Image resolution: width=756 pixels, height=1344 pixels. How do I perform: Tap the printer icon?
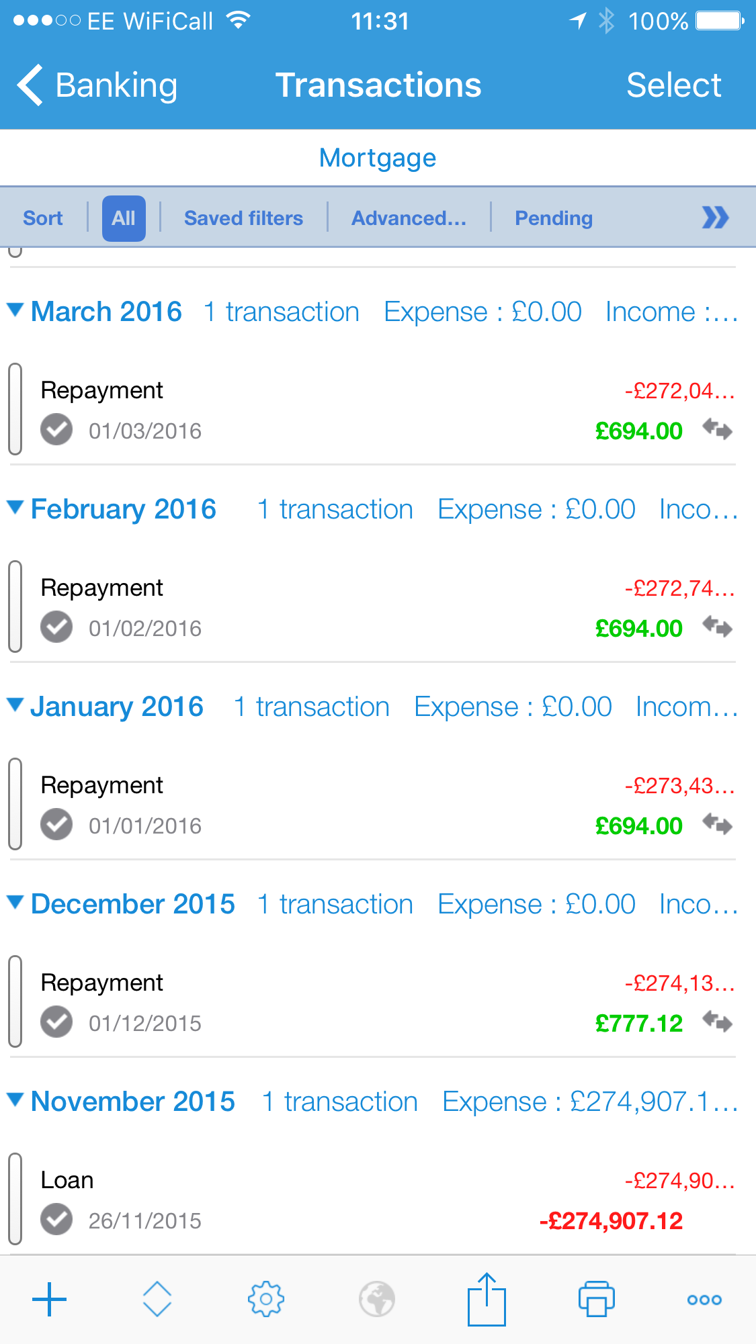[597, 1299]
